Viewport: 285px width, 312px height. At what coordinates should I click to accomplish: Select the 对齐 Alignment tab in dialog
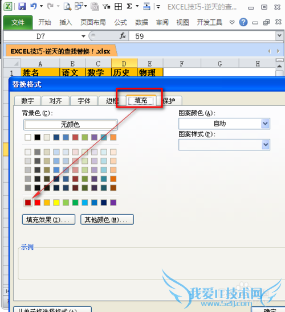tap(55, 101)
